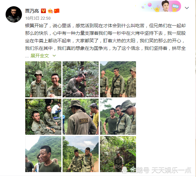Click the green chevron beside 展开全文
This screenshot has height=177, width=196.
point(54,56)
